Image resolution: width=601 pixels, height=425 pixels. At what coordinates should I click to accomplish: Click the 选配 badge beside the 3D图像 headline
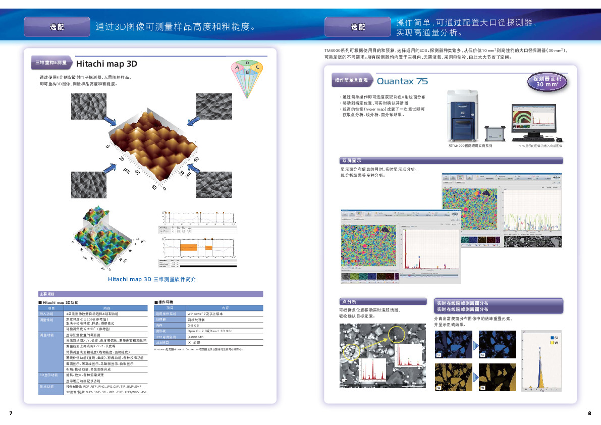tap(57, 27)
